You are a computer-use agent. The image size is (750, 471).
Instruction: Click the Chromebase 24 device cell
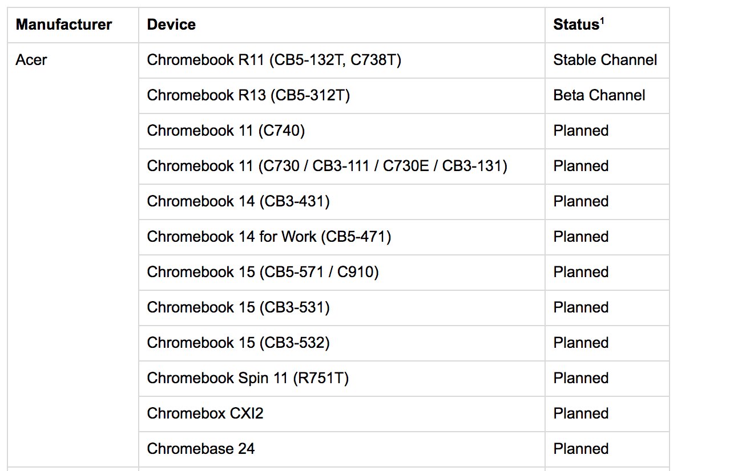(200, 449)
